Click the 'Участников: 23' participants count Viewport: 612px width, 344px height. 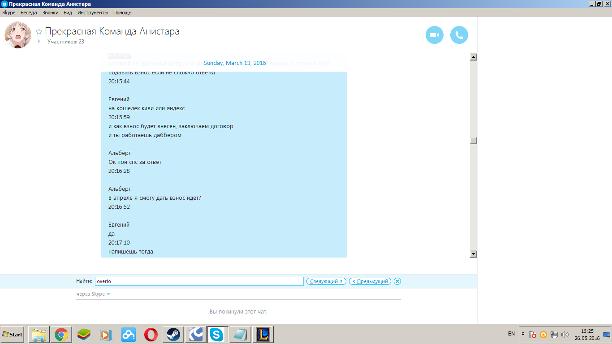click(x=66, y=42)
